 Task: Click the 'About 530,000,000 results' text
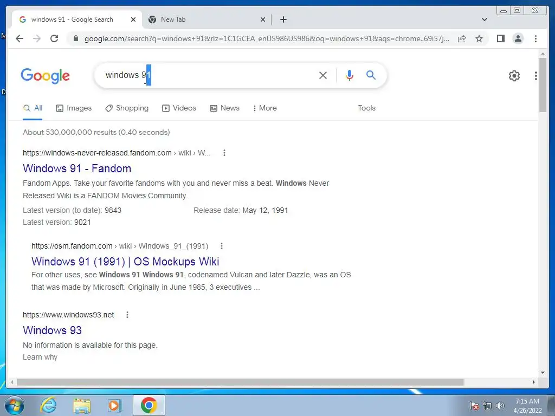pos(96,132)
